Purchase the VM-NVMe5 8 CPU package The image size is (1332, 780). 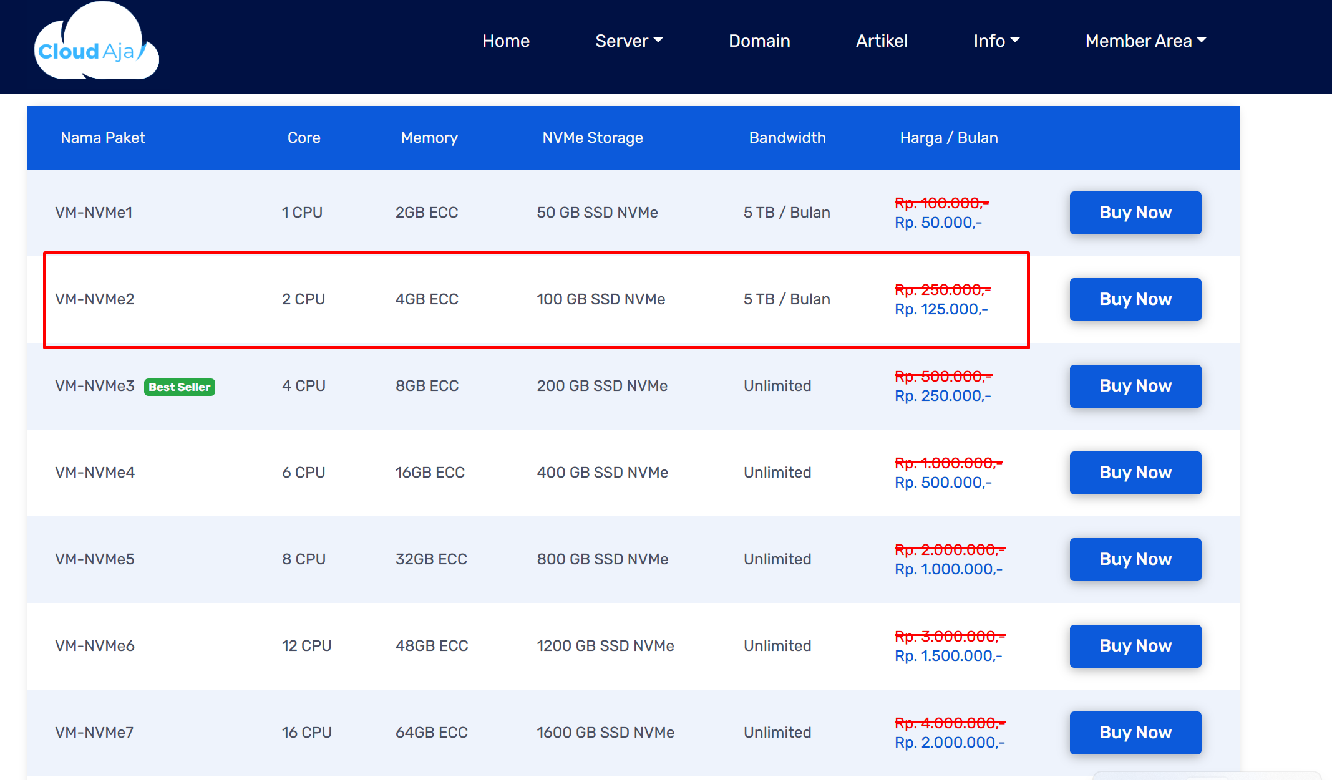(1135, 559)
